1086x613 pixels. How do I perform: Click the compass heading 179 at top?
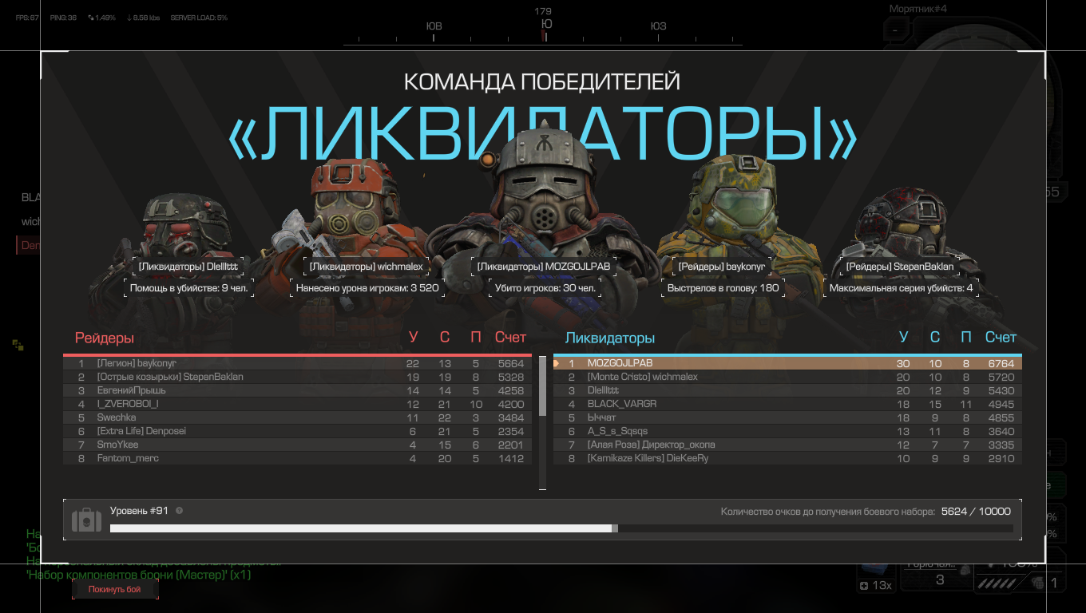point(543,11)
